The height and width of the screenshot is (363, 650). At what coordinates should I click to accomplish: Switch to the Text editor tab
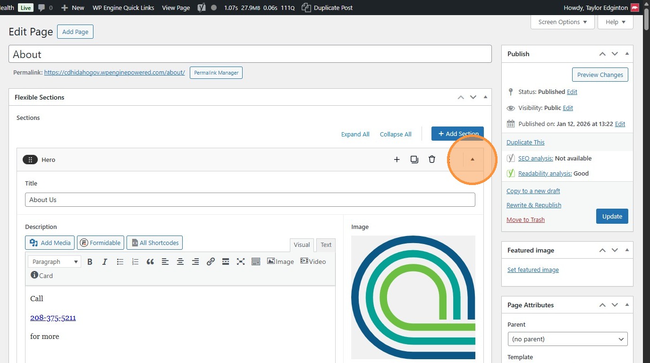326,245
